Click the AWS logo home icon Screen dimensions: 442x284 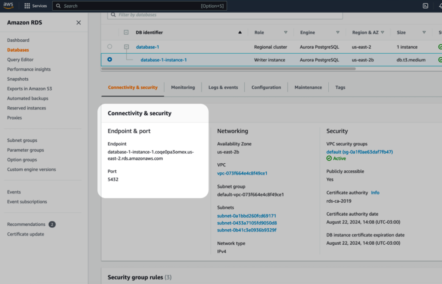[x=8, y=6]
